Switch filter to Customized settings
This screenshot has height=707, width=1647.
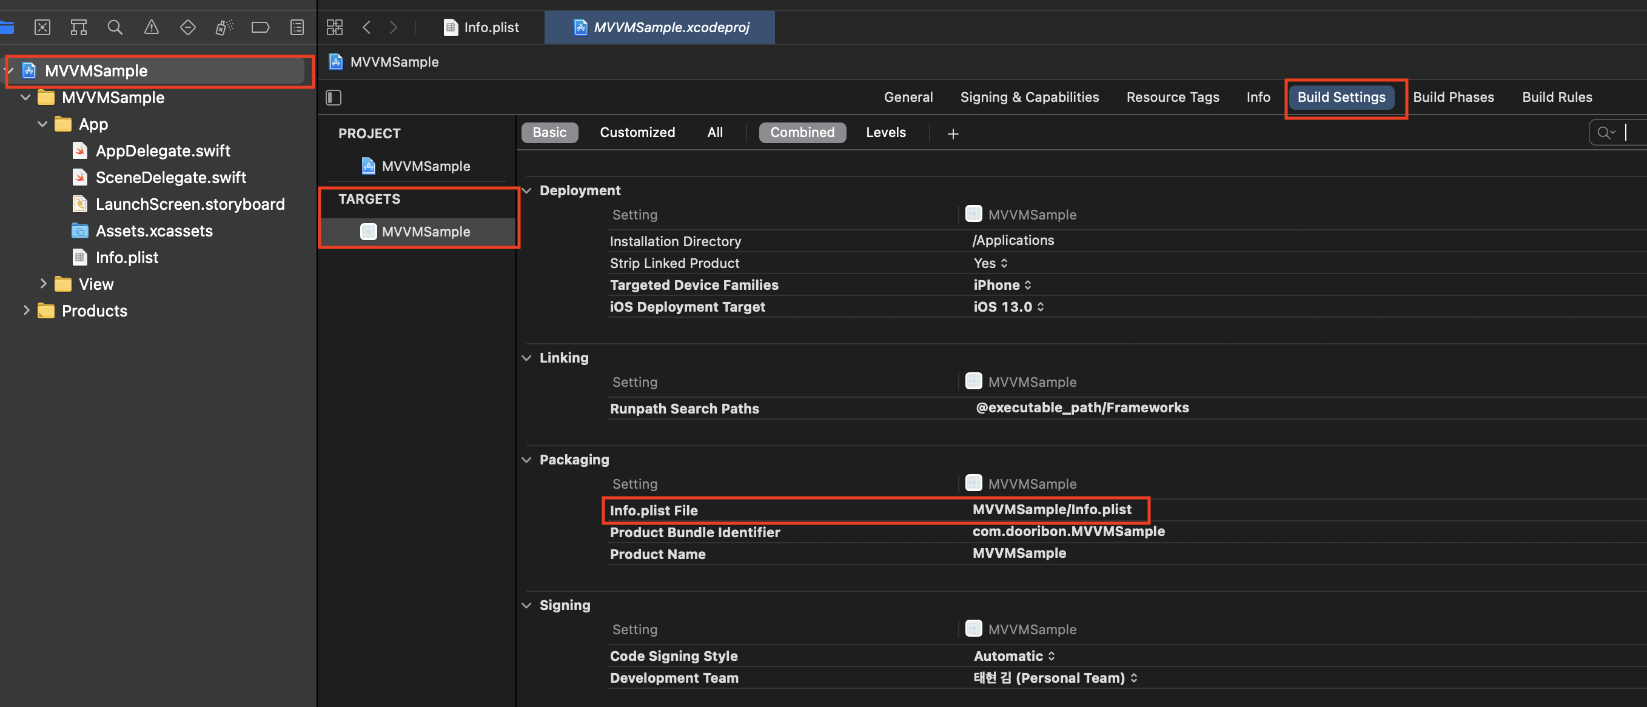tap(637, 132)
